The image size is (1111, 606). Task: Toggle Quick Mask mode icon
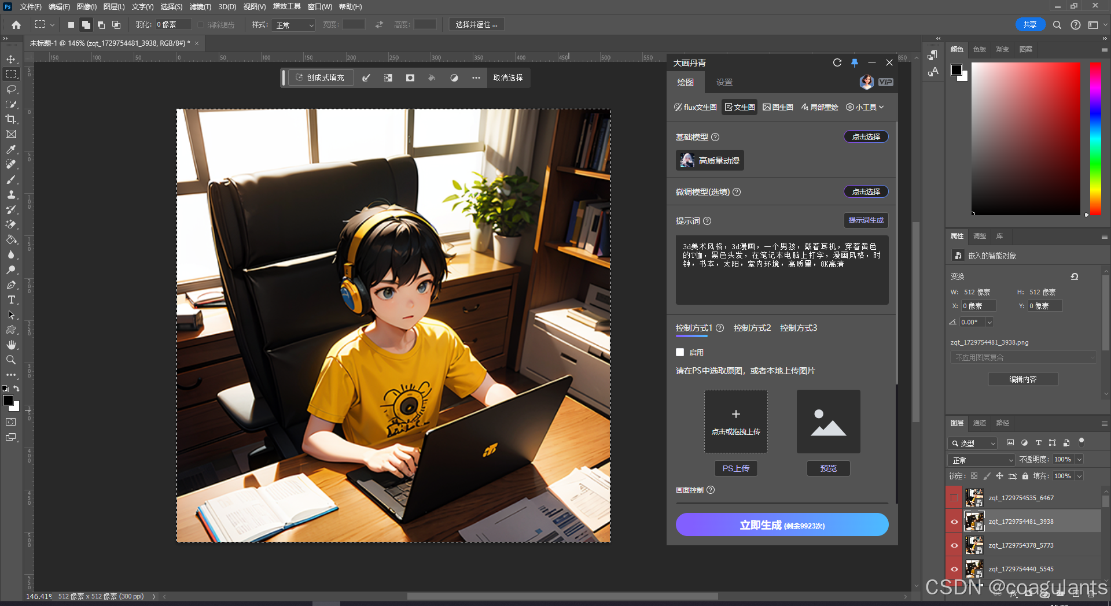[x=11, y=422]
